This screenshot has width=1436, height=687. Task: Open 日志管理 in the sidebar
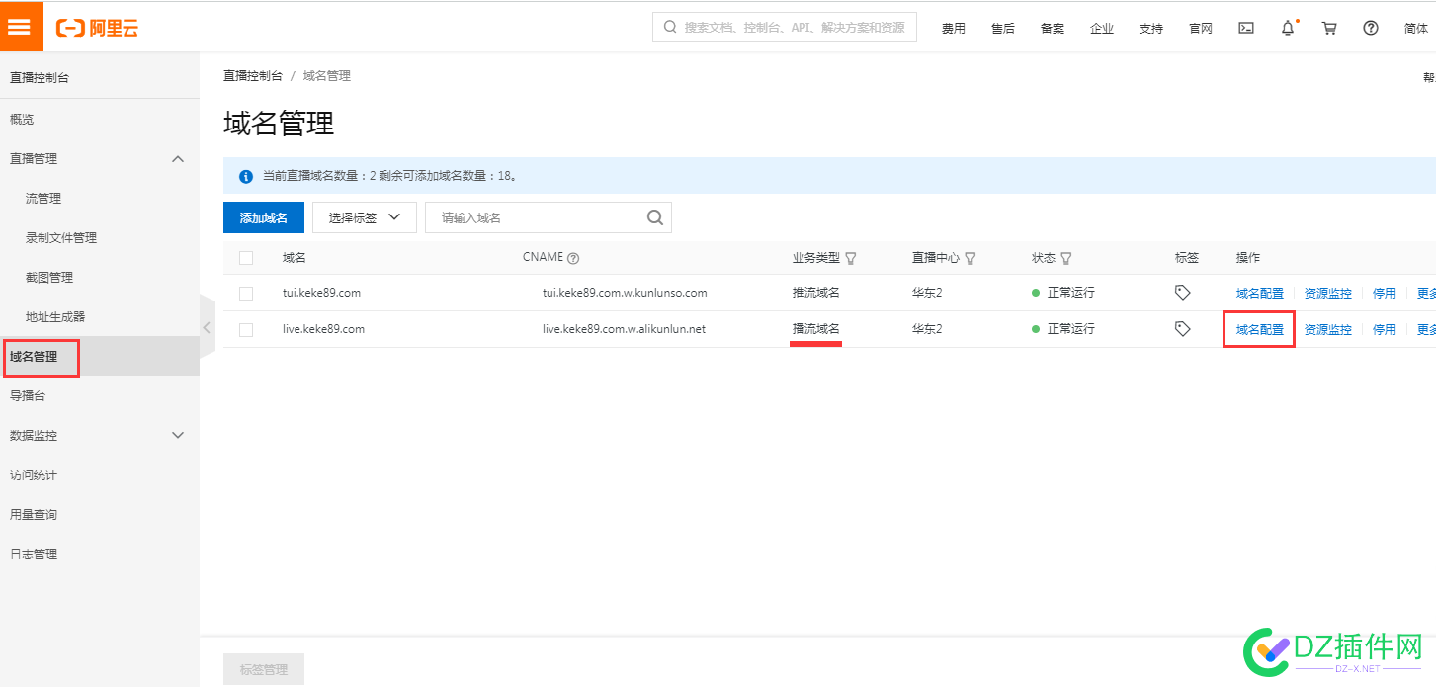click(x=34, y=554)
